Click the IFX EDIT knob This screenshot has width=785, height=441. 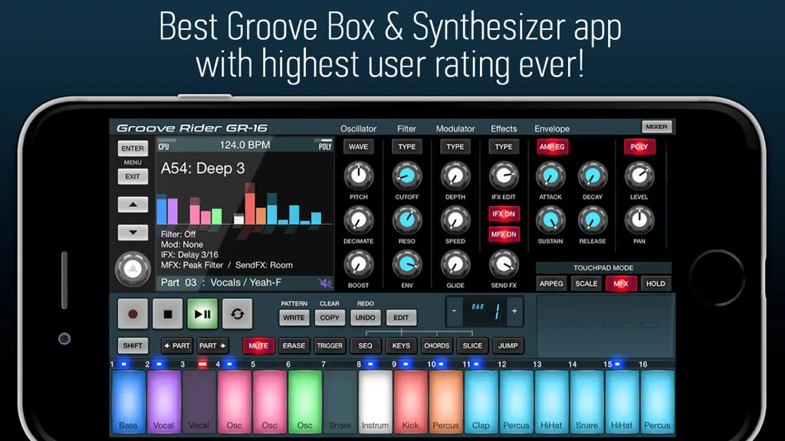(504, 175)
